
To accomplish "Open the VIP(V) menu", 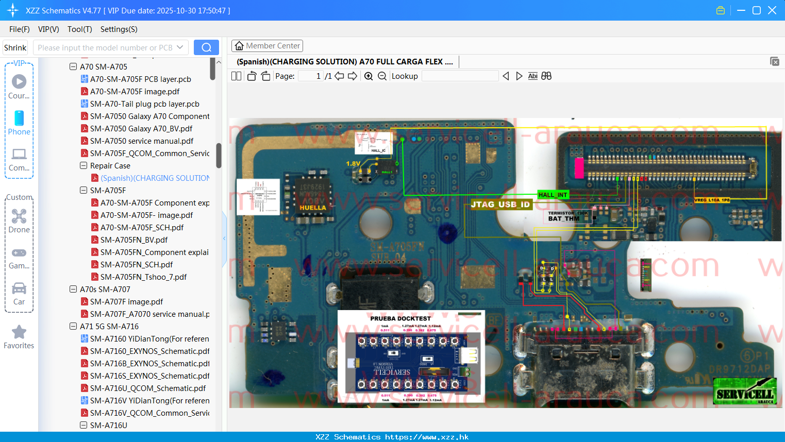I will tap(48, 29).
